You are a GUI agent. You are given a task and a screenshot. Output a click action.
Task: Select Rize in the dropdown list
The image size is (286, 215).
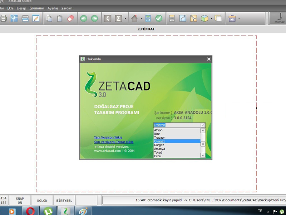(177, 134)
